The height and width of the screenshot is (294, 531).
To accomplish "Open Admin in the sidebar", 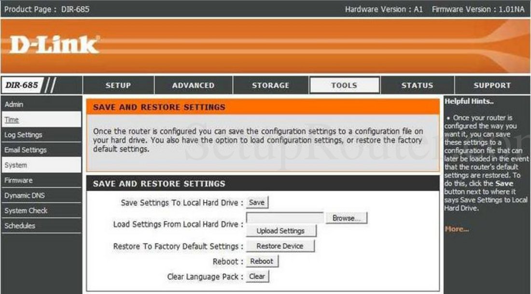I will (41, 104).
